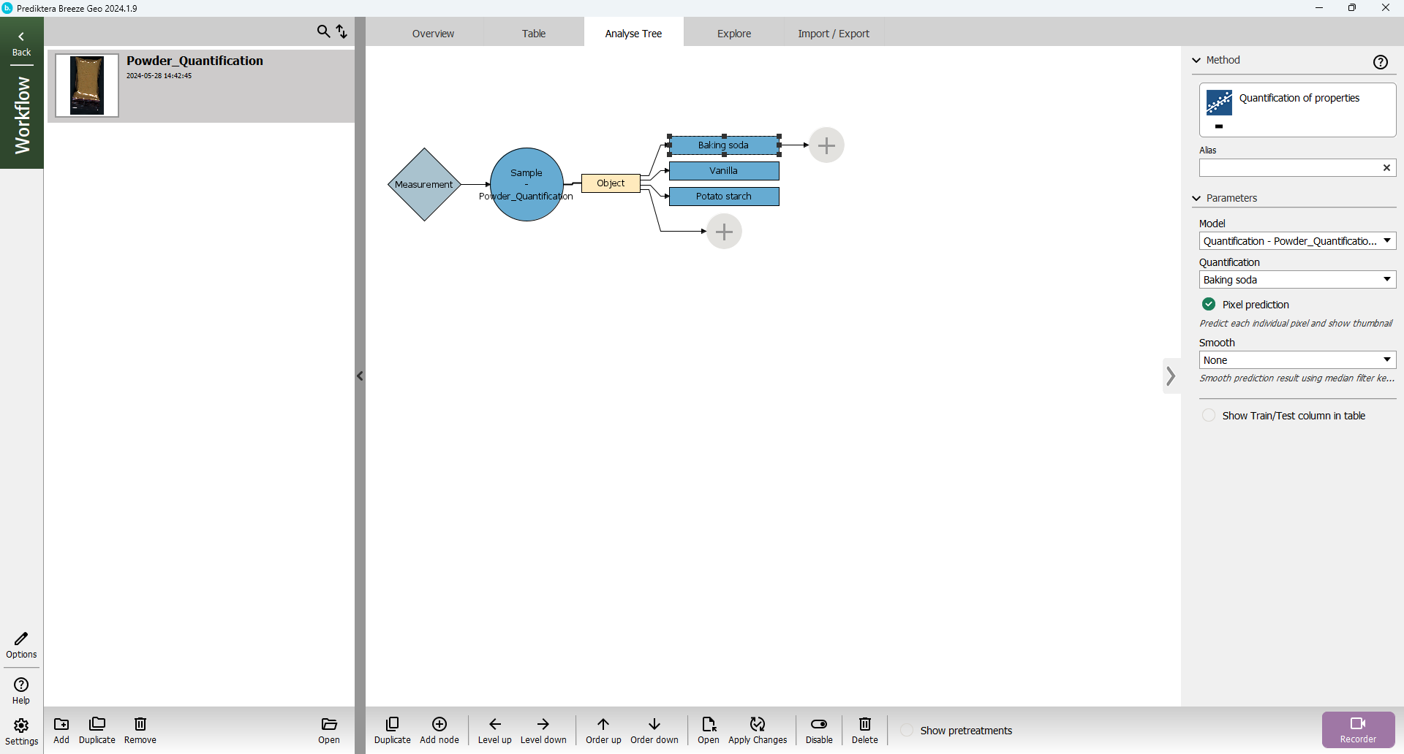Open the Smooth dropdown
The height and width of the screenshot is (754, 1404).
tap(1297, 360)
